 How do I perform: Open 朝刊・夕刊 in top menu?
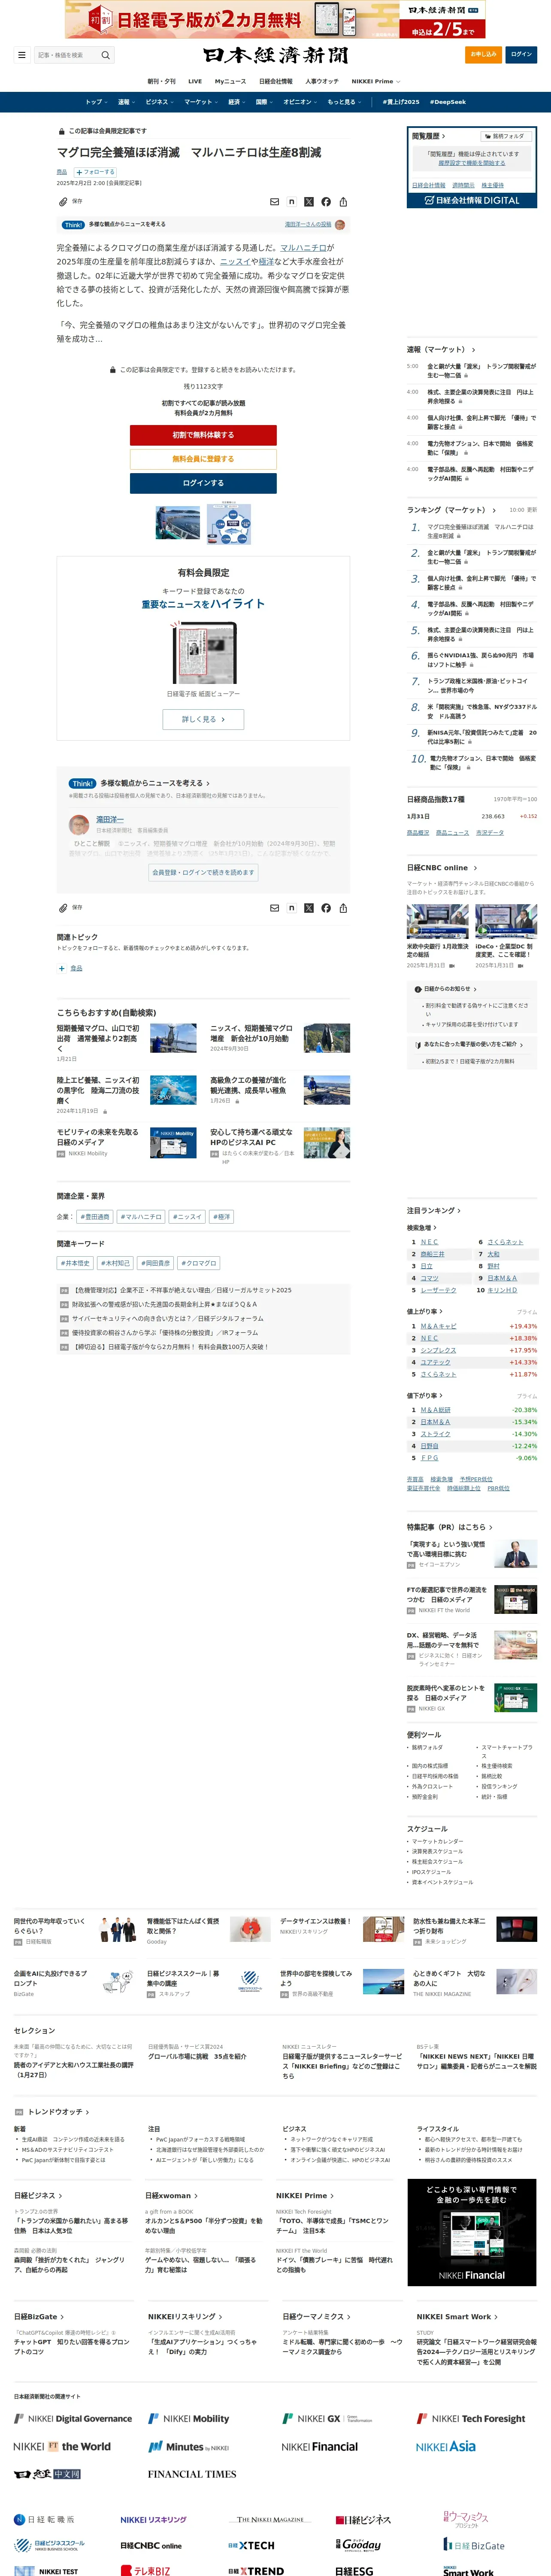(x=161, y=81)
